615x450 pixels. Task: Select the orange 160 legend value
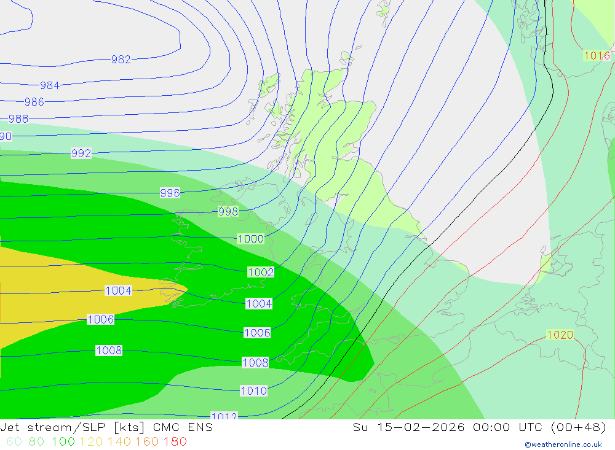[x=147, y=442]
